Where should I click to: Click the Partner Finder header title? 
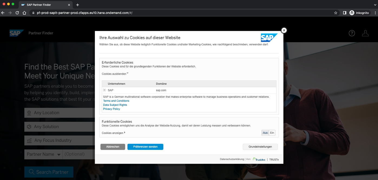[41, 33]
